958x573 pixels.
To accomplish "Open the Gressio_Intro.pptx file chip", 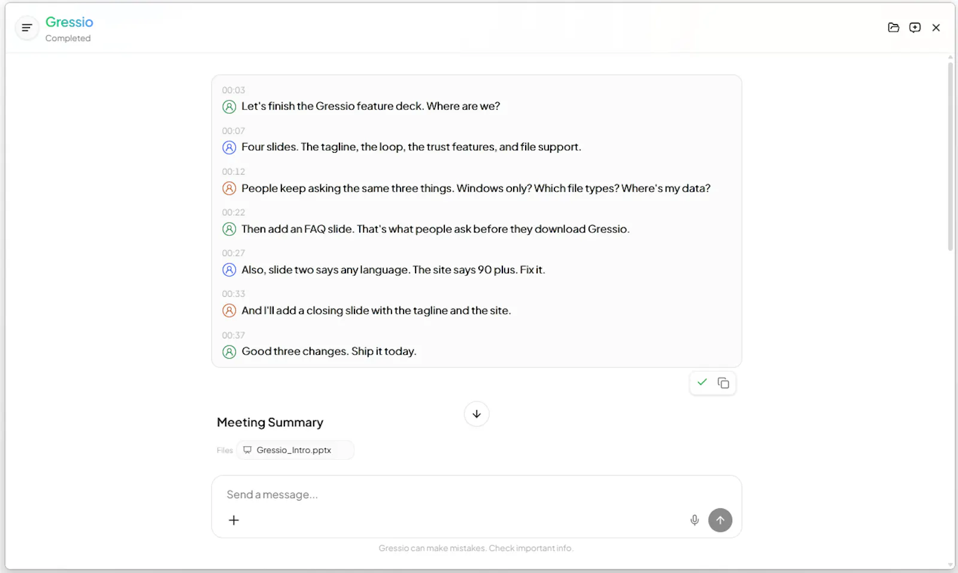I will coord(295,450).
